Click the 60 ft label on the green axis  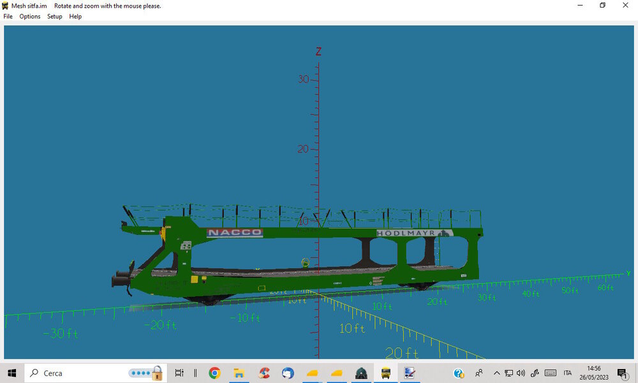tap(605, 288)
